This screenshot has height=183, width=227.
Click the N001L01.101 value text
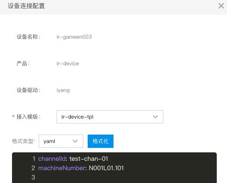pos(106,168)
